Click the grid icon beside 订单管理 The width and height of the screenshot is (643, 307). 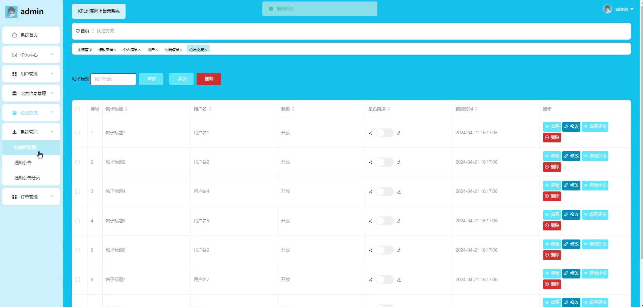14,197
